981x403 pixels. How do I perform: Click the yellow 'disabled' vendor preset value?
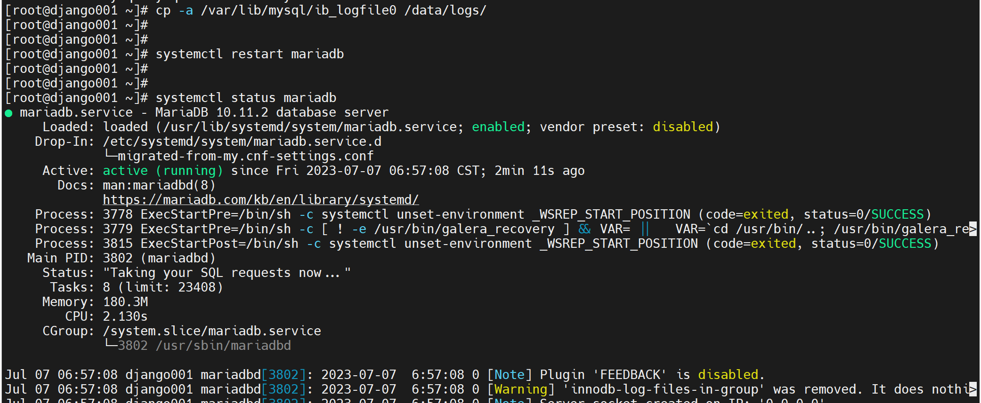682,127
